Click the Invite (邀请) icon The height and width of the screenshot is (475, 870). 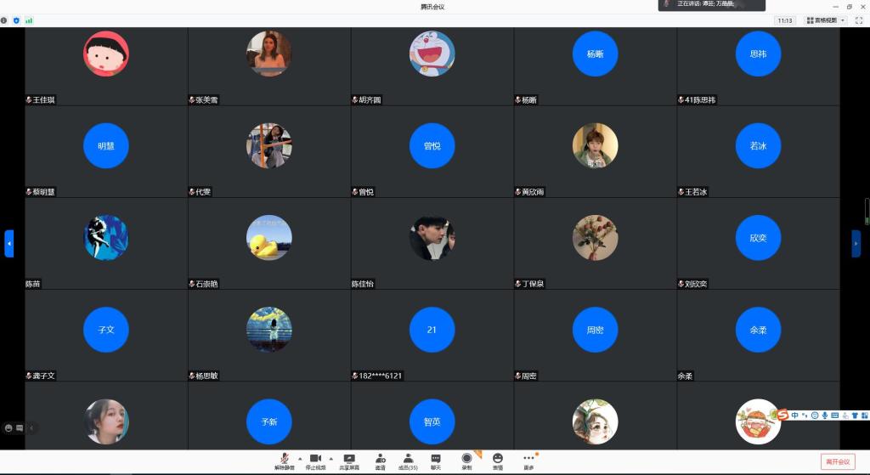[380, 459]
